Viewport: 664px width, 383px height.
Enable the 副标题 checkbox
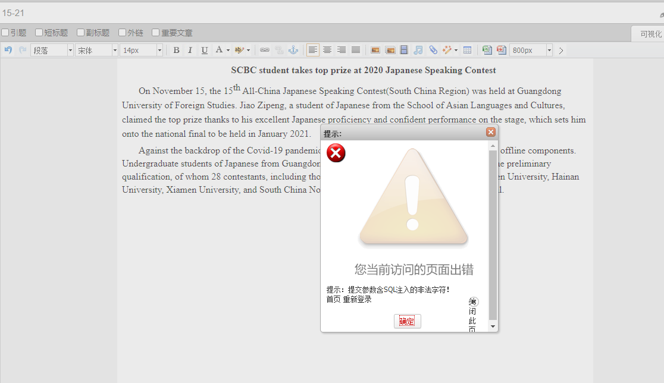81,33
